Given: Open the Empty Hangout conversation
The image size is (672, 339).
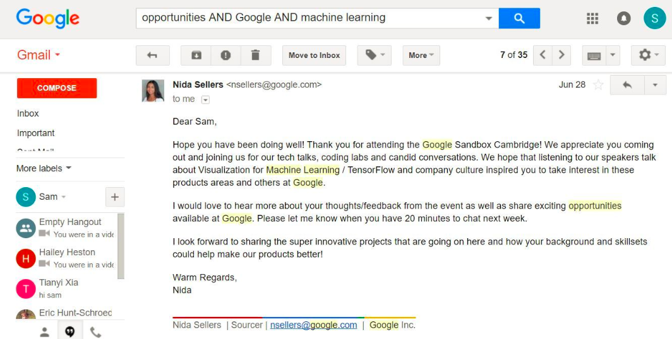Looking at the screenshot, I should (x=66, y=228).
